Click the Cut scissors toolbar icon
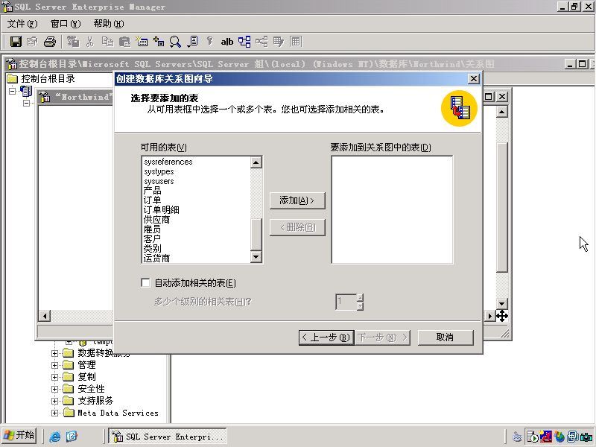The image size is (596, 447). click(89, 42)
